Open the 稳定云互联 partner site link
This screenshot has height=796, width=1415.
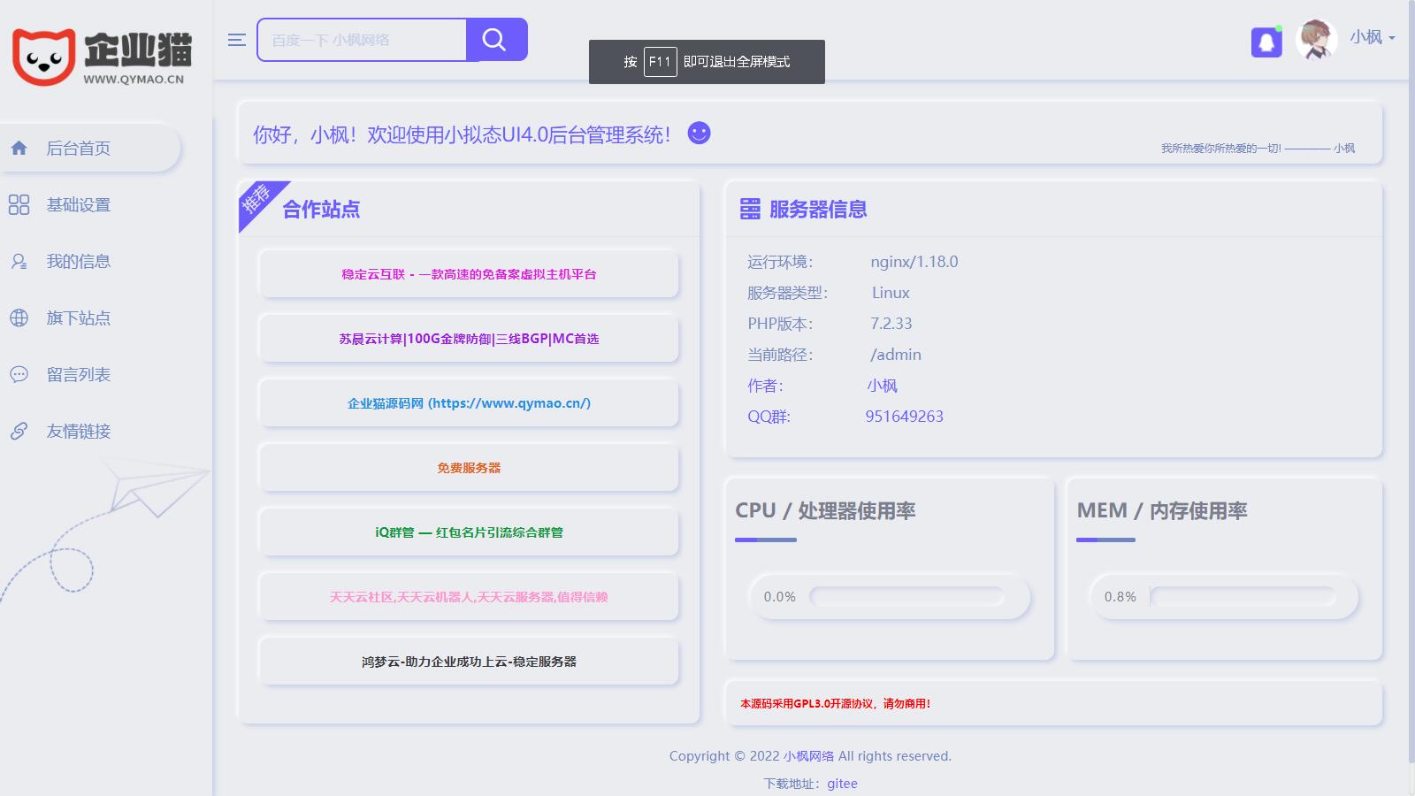point(469,274)
